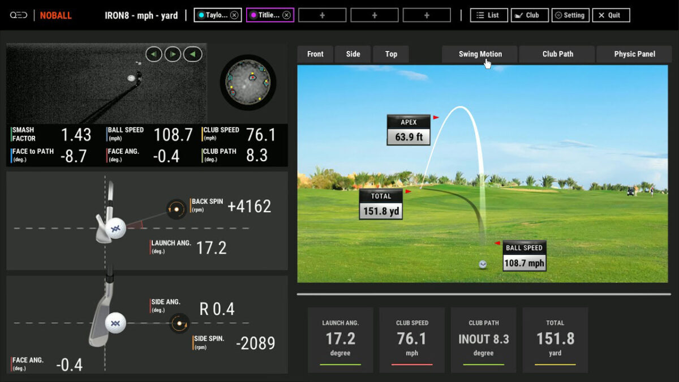Click the last empty plus slot
The image size is (679, 382).
coord(427,15)
